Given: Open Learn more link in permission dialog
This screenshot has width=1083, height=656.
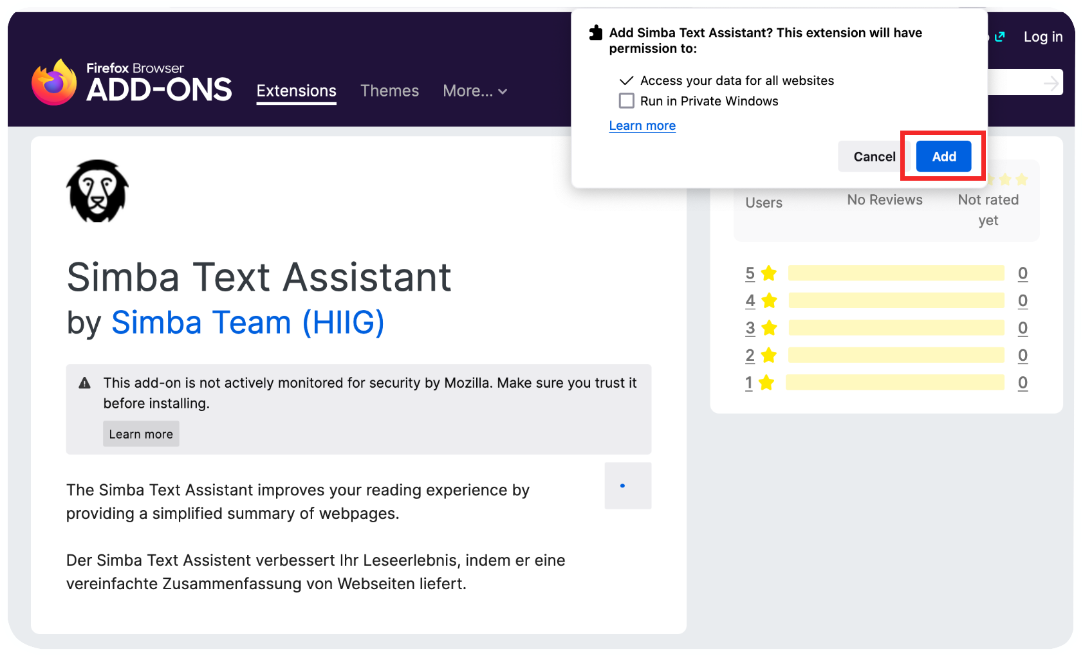Looking at the screenshot, I should (x=642, y=125).
